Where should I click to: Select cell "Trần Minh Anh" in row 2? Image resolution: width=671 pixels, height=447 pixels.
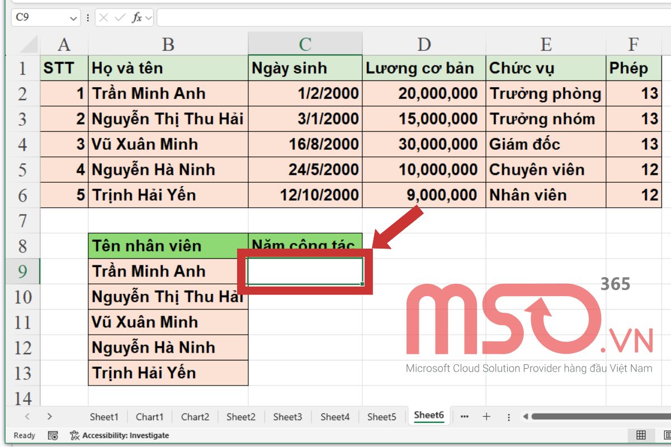(168, 93)
